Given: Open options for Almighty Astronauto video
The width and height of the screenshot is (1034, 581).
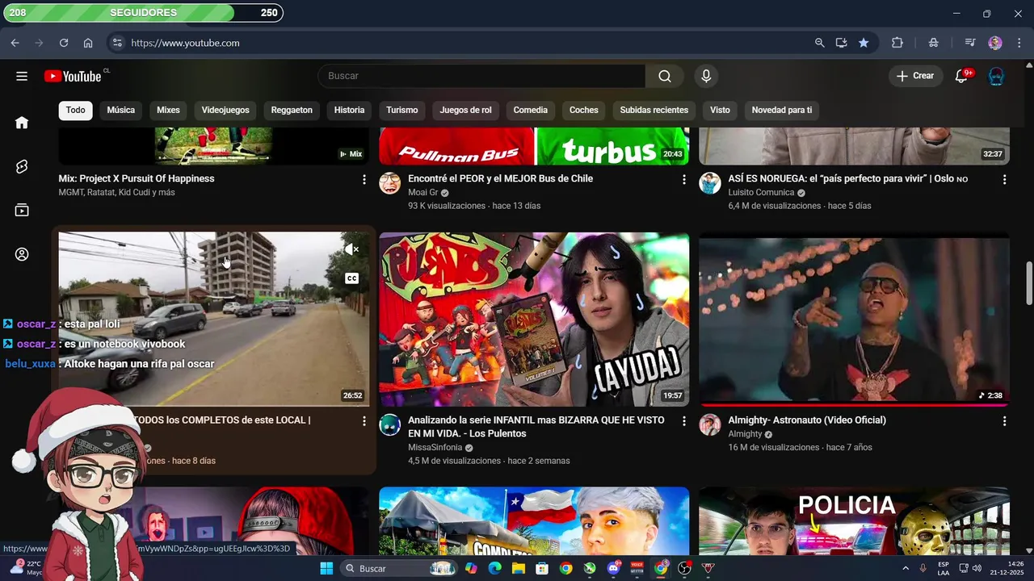Looking at the screenshot, I should tap(1004, 420).
